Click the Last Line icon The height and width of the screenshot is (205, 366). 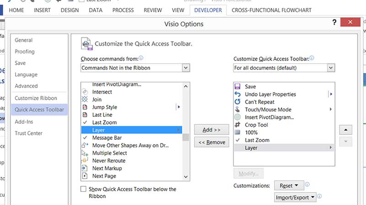point(85,115)
